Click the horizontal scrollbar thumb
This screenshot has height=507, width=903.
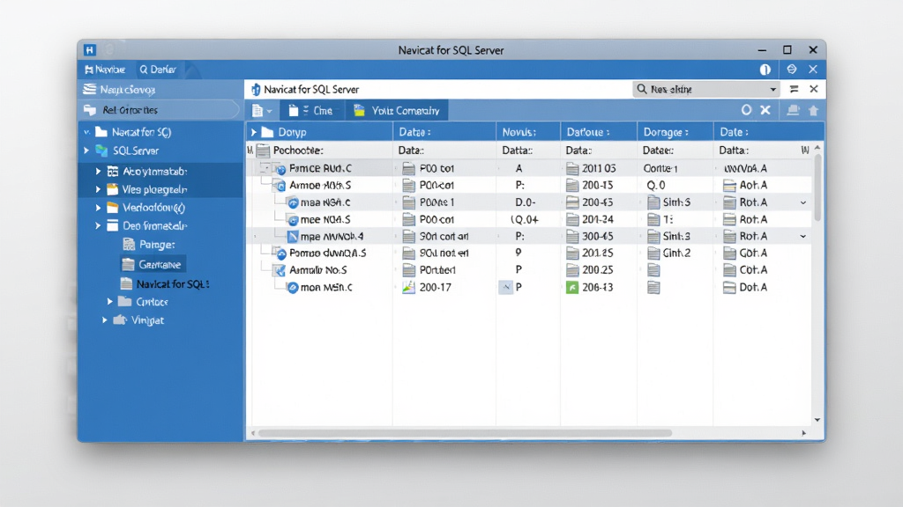click(465, 433)
